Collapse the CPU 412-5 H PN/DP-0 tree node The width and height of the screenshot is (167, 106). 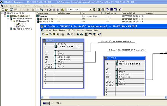[x=8, y=19]
